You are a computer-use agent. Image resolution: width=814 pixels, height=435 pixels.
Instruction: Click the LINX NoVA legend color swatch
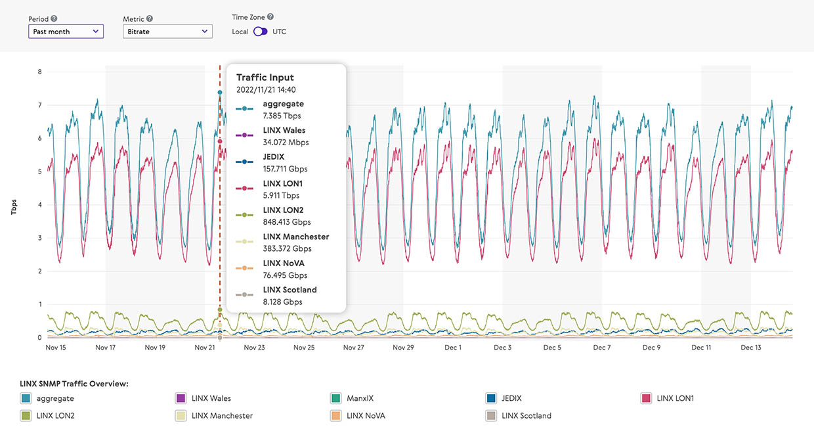click(x=335, y=415)
